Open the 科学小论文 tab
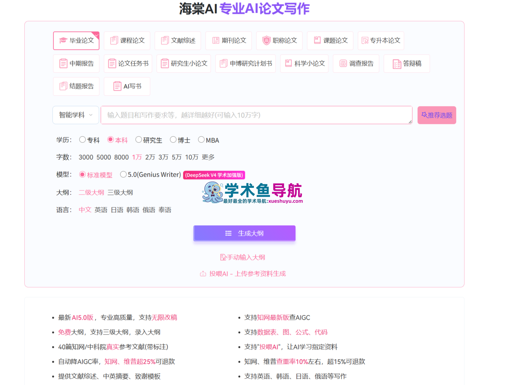The height and width of the screenshot is (385, 505). 304,63
